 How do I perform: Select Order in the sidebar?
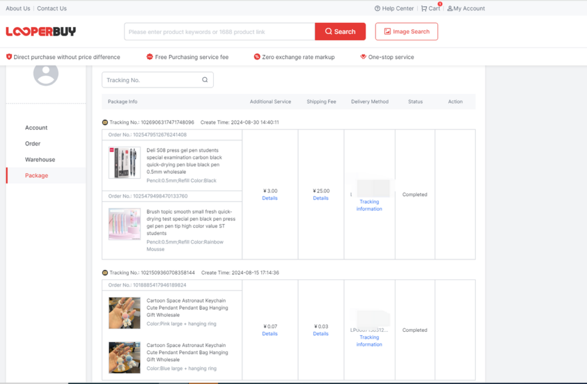pyautogui.click(x=33, y=143)
